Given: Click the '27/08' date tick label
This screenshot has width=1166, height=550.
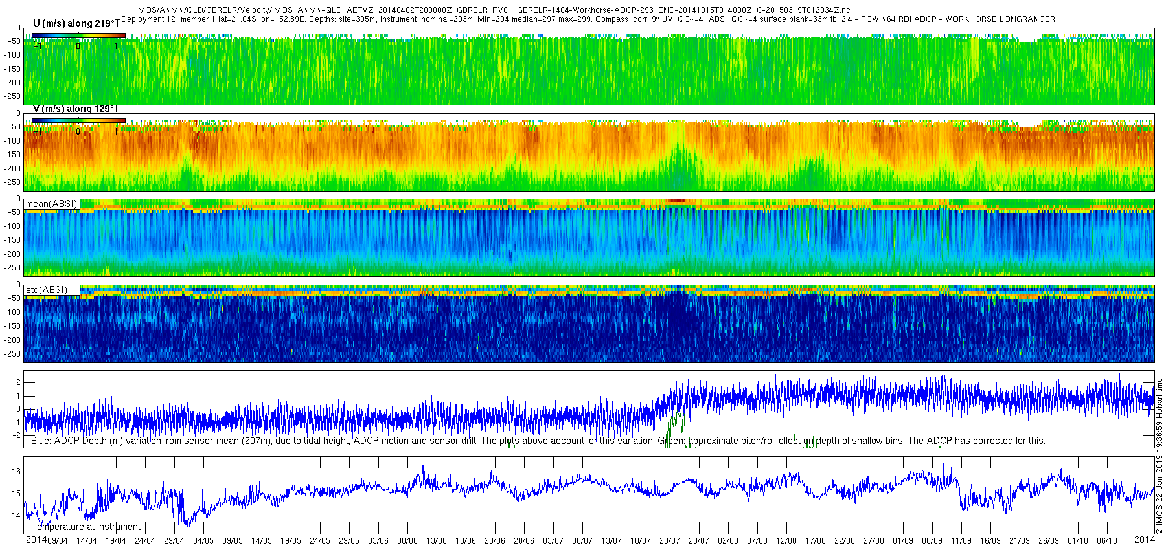Looking at the screenshot, I should [874, 541].
